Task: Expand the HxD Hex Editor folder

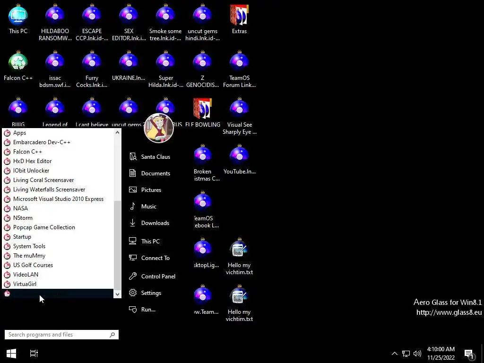Action: (x=58, y=161)
